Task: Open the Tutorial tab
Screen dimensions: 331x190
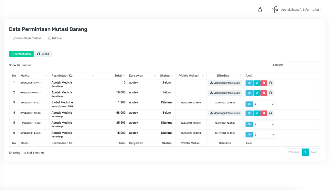Action: [55, 38]
